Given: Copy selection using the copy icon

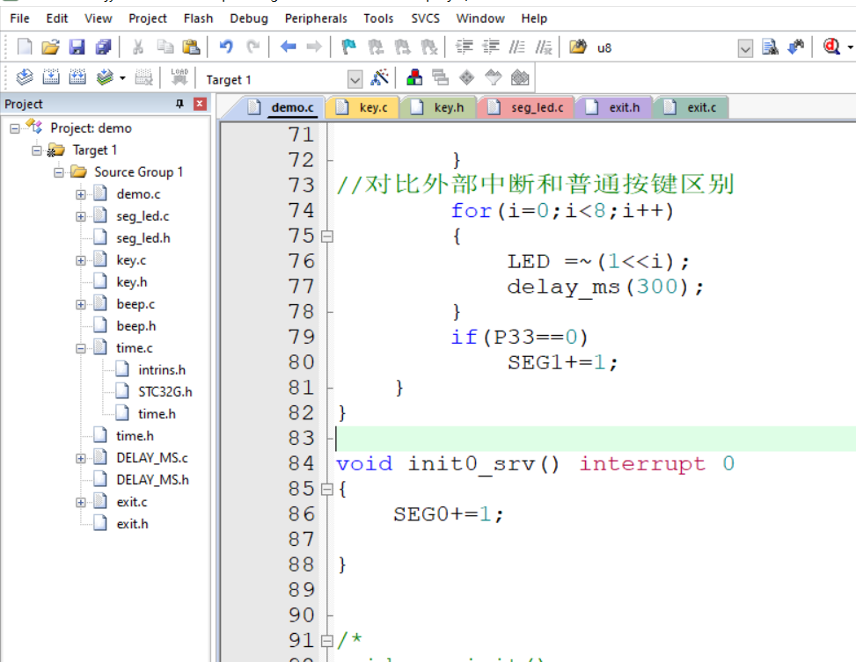Looking at the screenshot, I should click(165, 47).
